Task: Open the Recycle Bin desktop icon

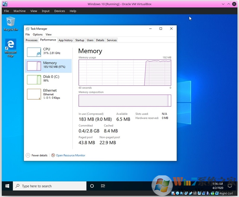Action: click(x=11, y=24)
